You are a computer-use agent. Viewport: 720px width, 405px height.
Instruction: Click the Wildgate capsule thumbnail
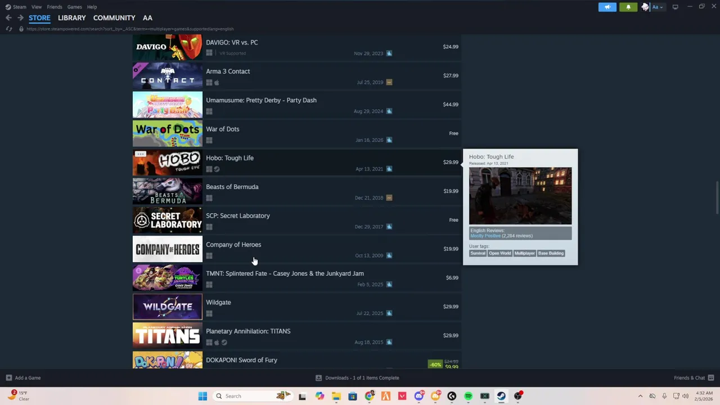[x=168, y=307]
